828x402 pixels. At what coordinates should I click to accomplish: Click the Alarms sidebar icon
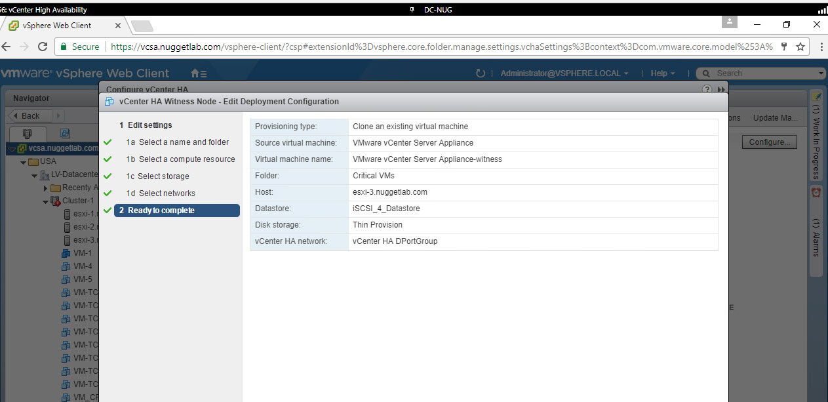point(816,193)
